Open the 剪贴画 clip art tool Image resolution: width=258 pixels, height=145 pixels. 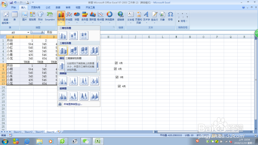(x=33, y=16)
